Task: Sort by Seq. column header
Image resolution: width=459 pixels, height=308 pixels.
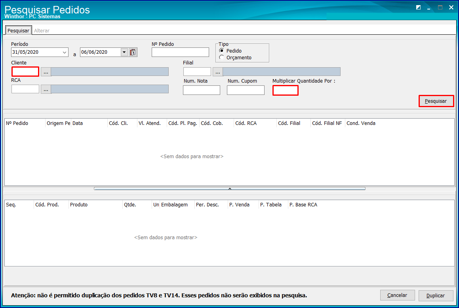Action: pos(19,205)
